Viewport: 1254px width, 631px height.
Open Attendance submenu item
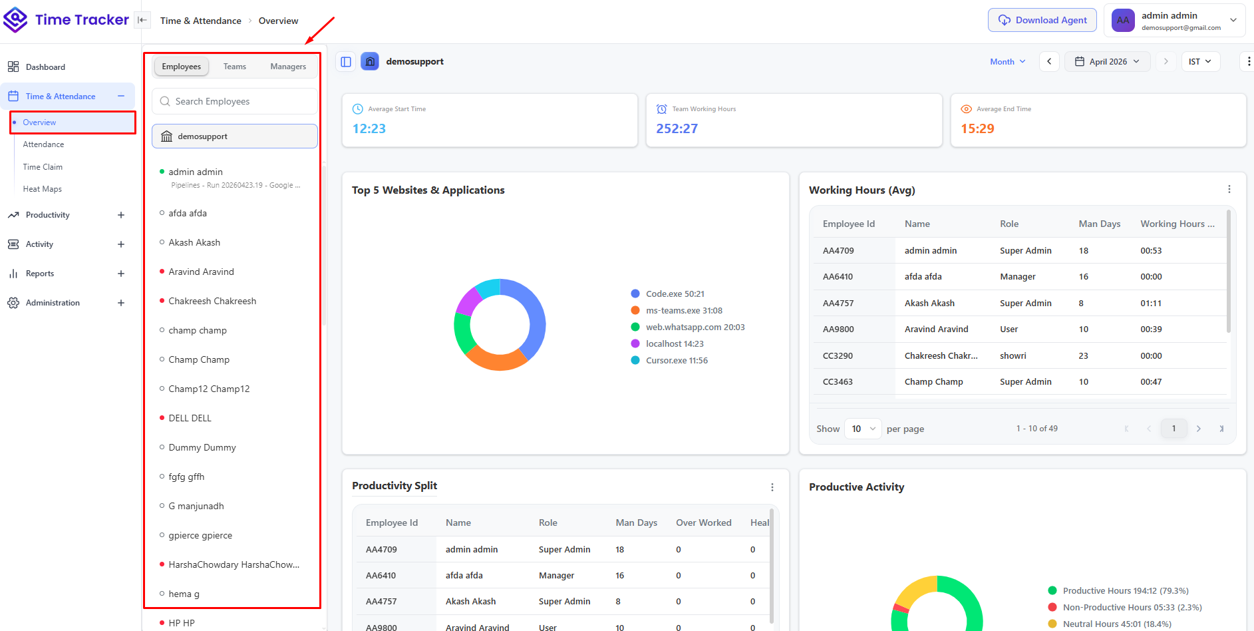(44, 144)
